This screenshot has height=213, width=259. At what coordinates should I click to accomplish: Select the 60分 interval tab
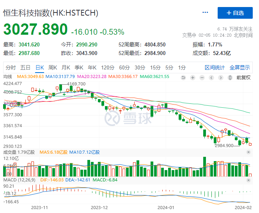point(124,67)
